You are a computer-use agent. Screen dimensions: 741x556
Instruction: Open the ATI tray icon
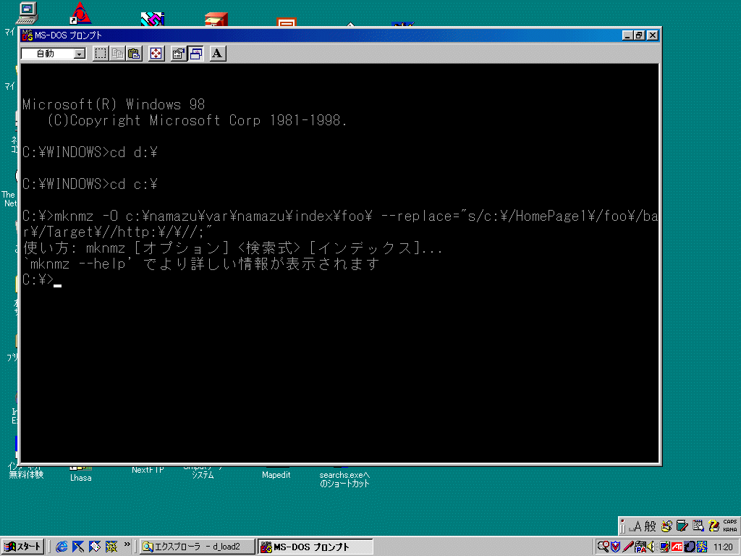pos(677,547)
